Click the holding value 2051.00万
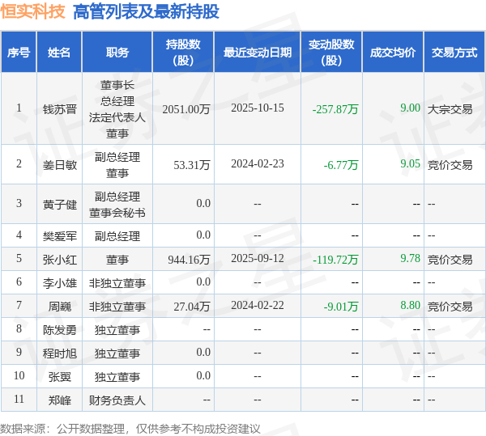Viewport: 486px width, 436px height. 186,109
